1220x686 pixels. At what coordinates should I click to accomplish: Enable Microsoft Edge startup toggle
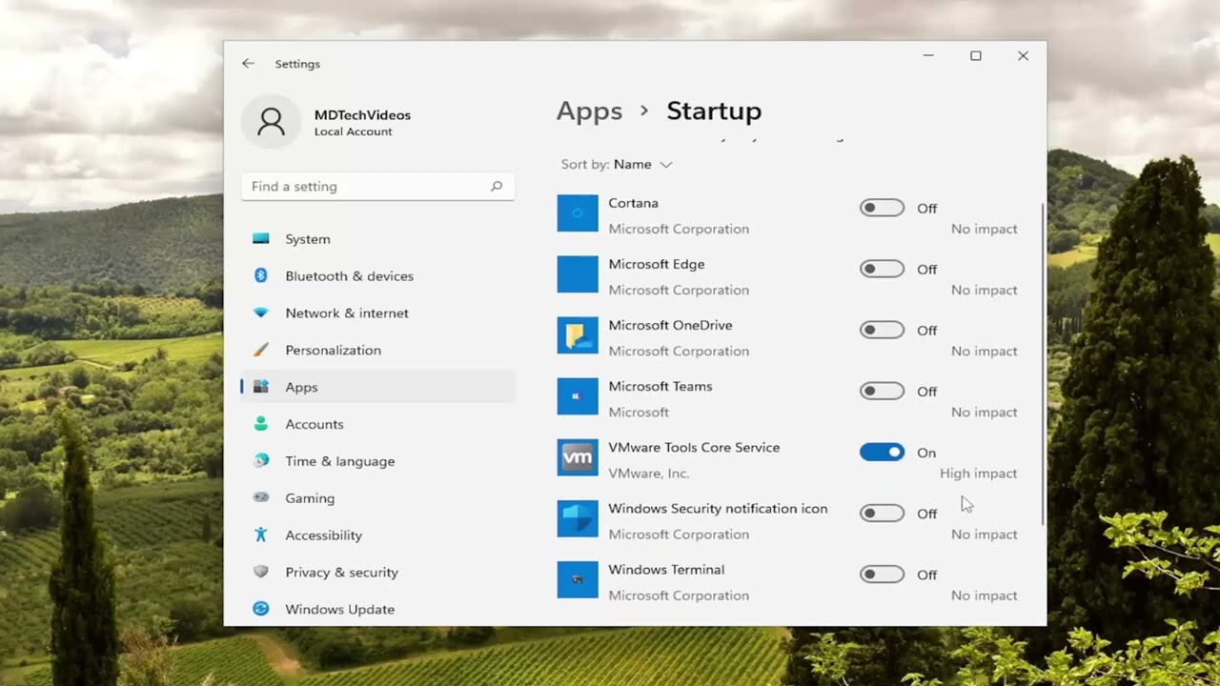(x=882, y=270)
